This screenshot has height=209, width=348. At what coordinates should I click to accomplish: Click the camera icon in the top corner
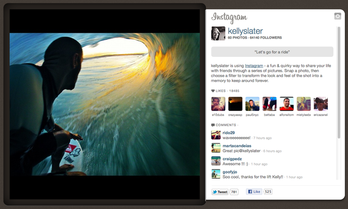338,16
